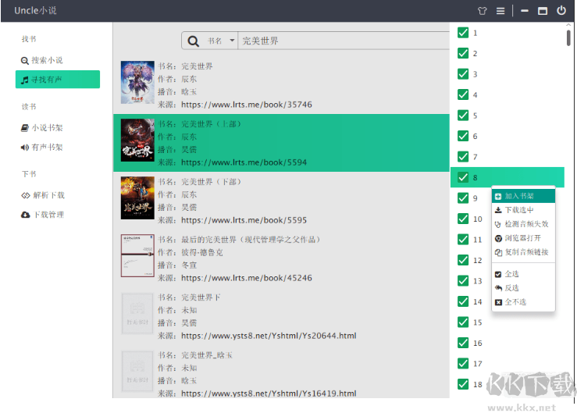Uncheck the checkbox for chapter 1
This screenshot has width=577, height=413.
[x=463, y=33]
